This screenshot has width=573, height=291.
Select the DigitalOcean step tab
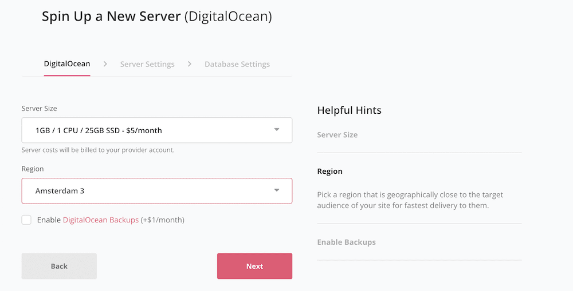tap(67, 64)
